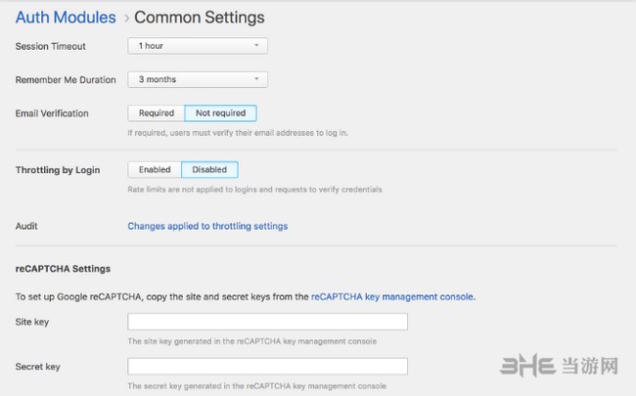Choose Disabled for Throttling by Login
This screenshot has width=636, height=396.
209,169
